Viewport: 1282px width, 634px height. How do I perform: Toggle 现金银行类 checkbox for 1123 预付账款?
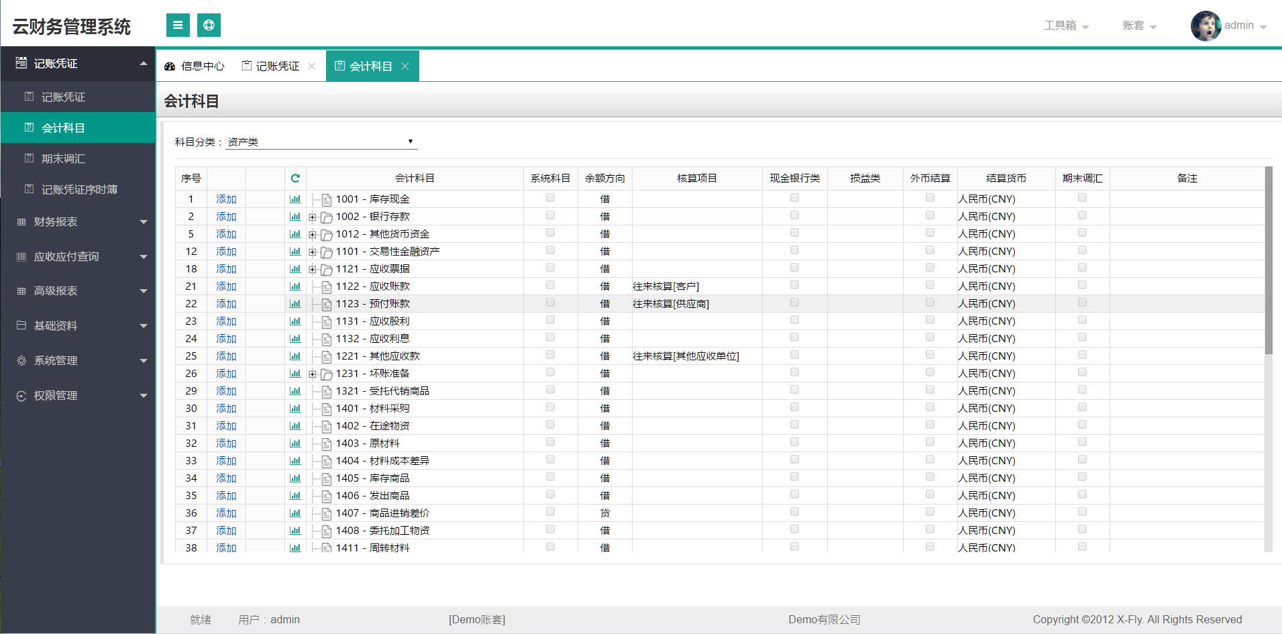click(x=794, y=303)
